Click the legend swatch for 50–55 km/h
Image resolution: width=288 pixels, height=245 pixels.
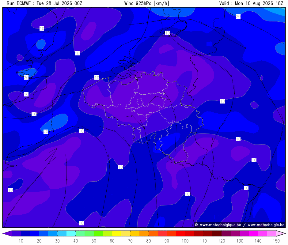[x=98, y=233]
